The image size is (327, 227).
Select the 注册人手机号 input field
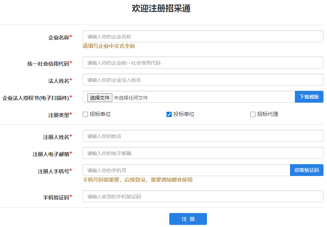tap(186, 170)
